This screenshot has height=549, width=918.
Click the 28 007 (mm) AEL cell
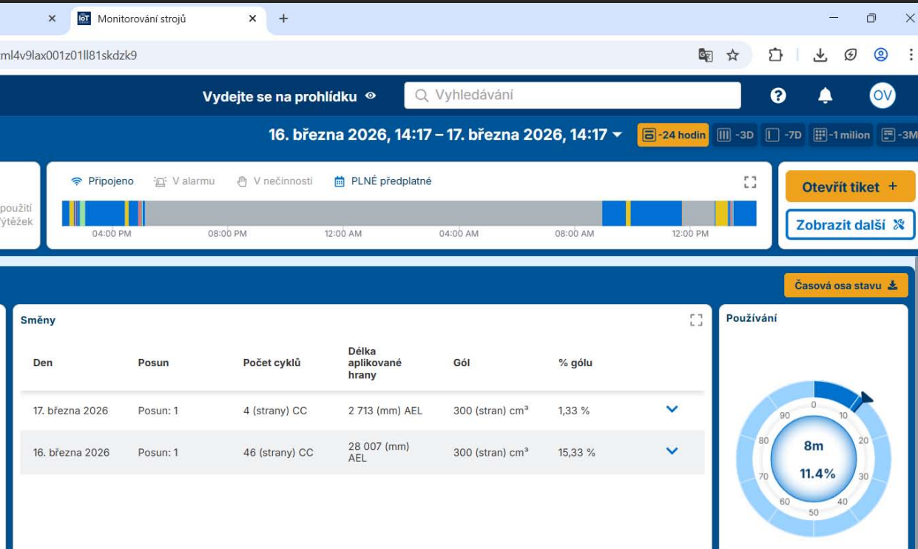[x=379, y=452]
